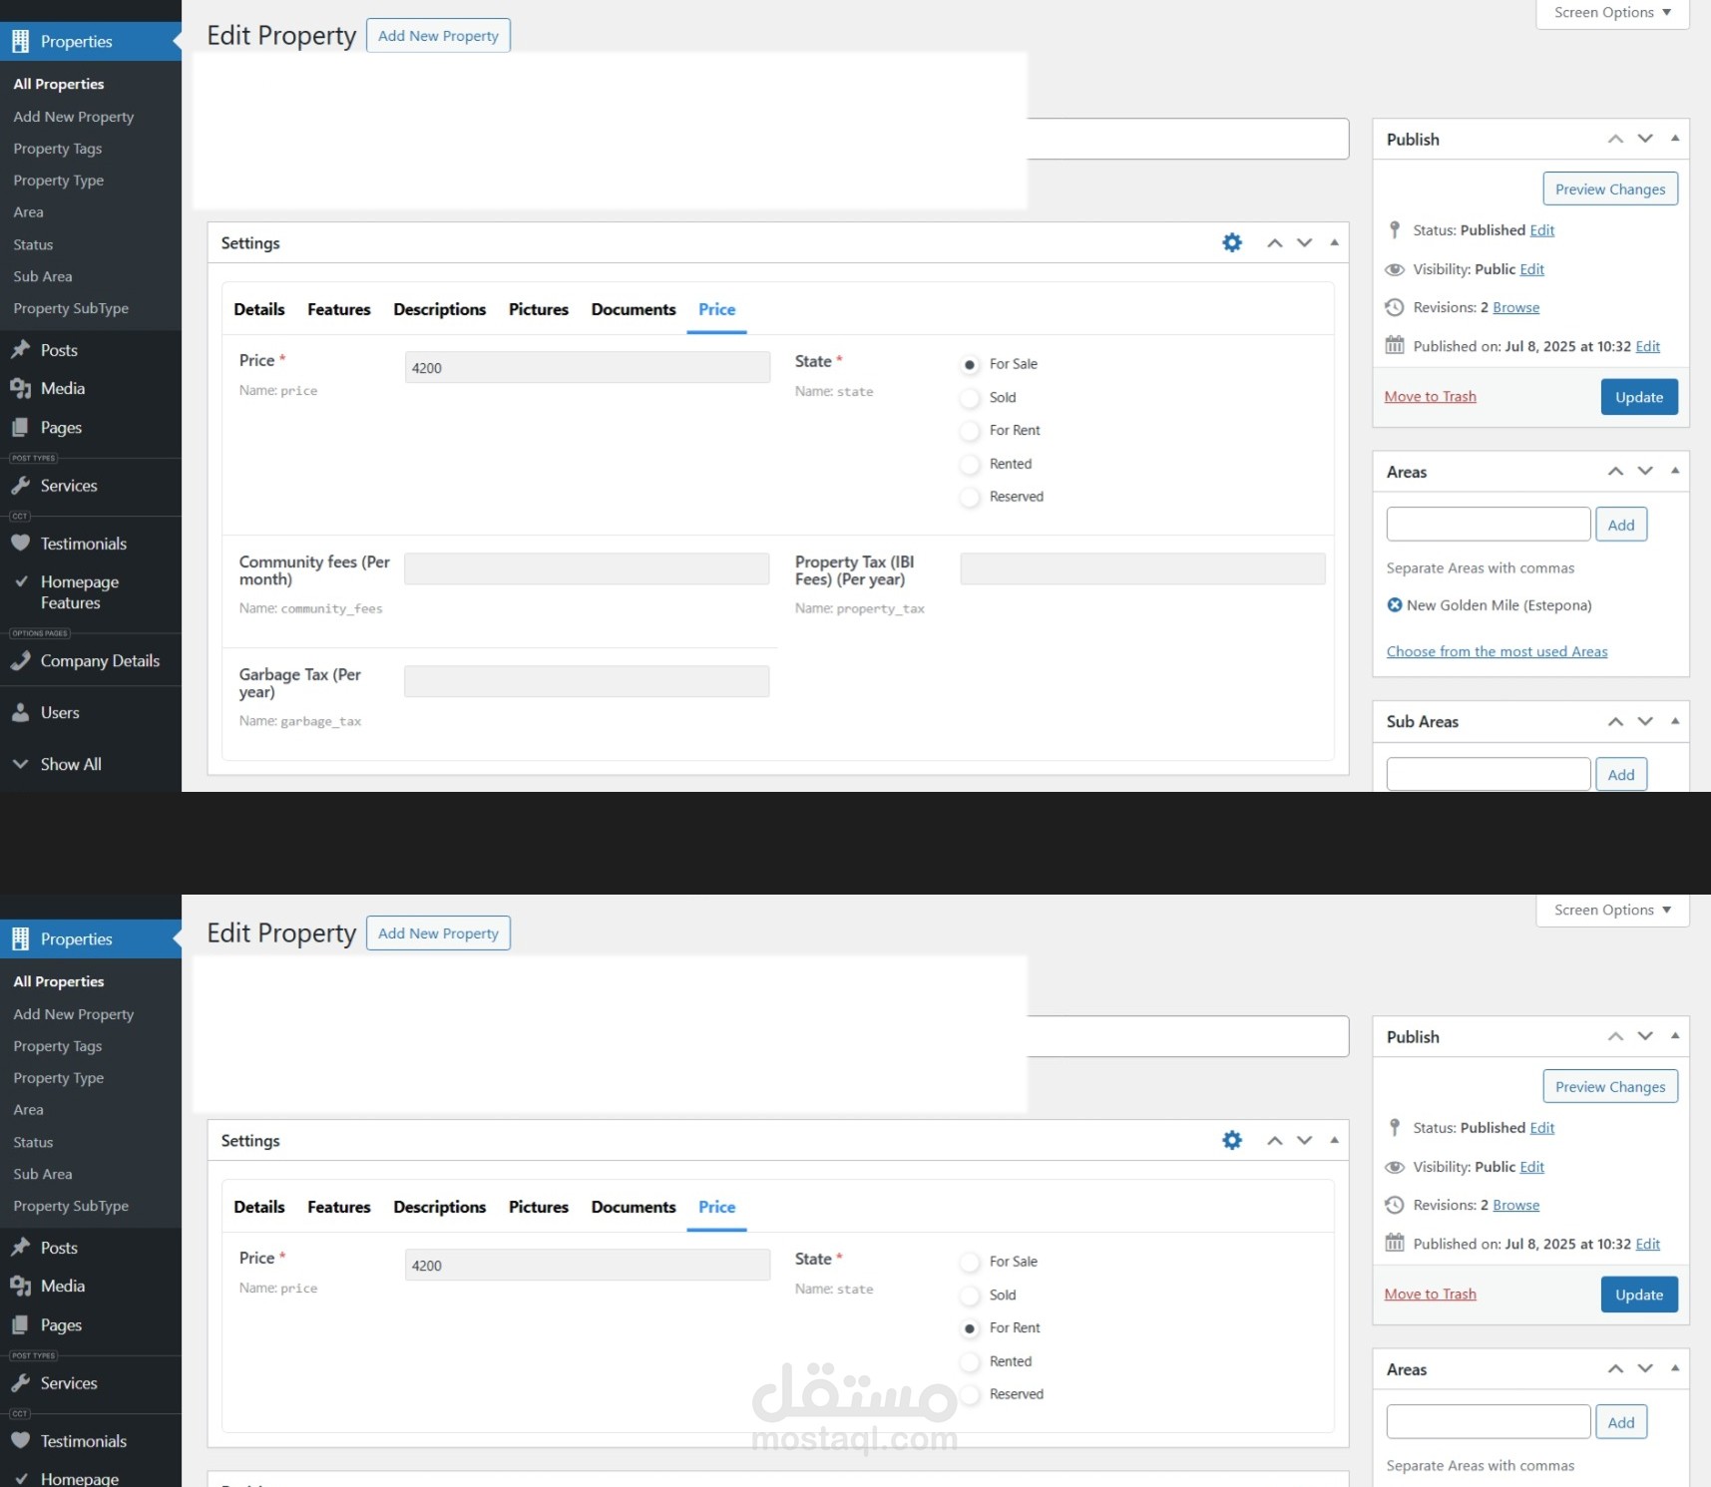Viewport: 1711px width, 1487px height.
Task: Move upper Settings panel up with chevron
Action: (1275, 242)
